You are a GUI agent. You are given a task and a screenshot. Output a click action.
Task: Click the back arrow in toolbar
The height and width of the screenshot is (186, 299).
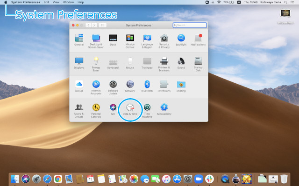coord(88,25)
